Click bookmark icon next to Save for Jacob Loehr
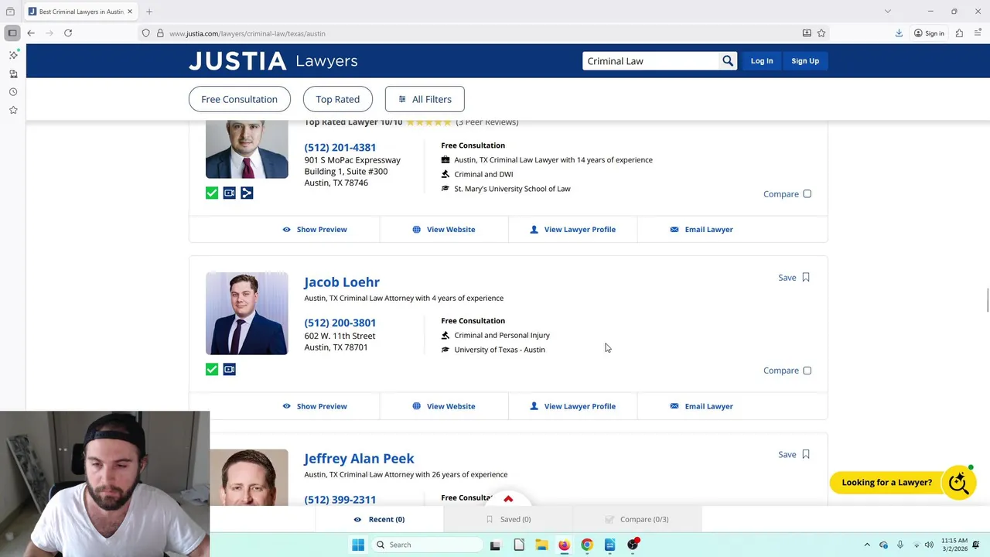The height and width of the screenshot is (557, 990). pyautogui.click(x=806, y=278)
